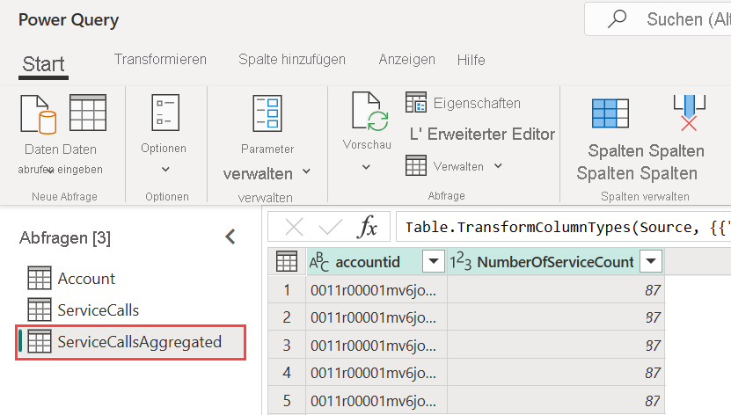Click the table icon next to ServiceCallsAggregated
The height and width of the screenshot is (415, 731).
[40, 341]
